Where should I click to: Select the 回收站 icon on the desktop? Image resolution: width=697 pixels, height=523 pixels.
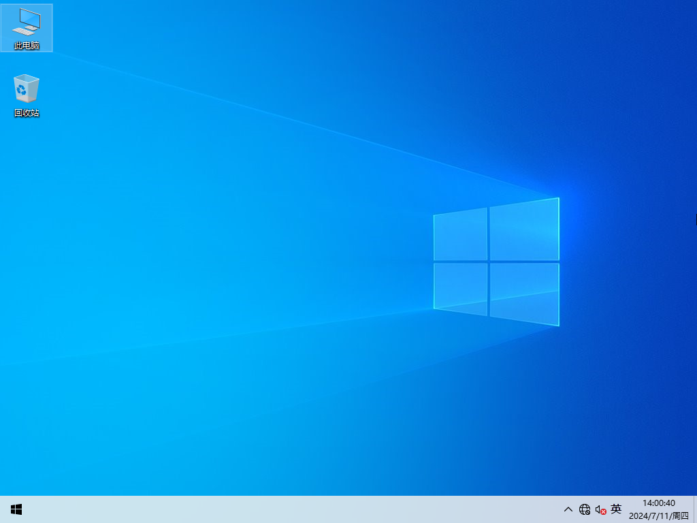pyautogui.click(x=27, y=90)
